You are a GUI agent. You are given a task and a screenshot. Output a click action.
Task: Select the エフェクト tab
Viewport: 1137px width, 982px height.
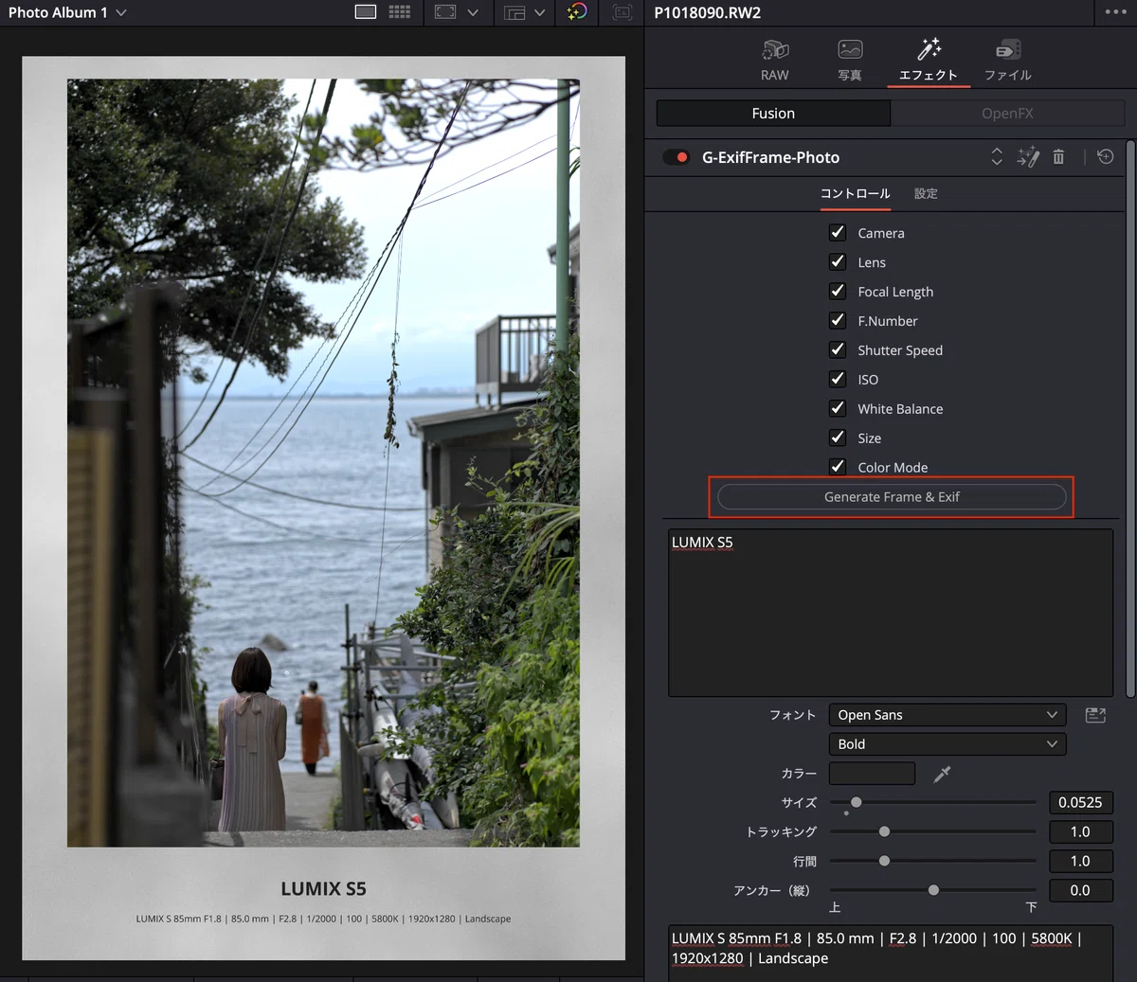pos(929,60)
